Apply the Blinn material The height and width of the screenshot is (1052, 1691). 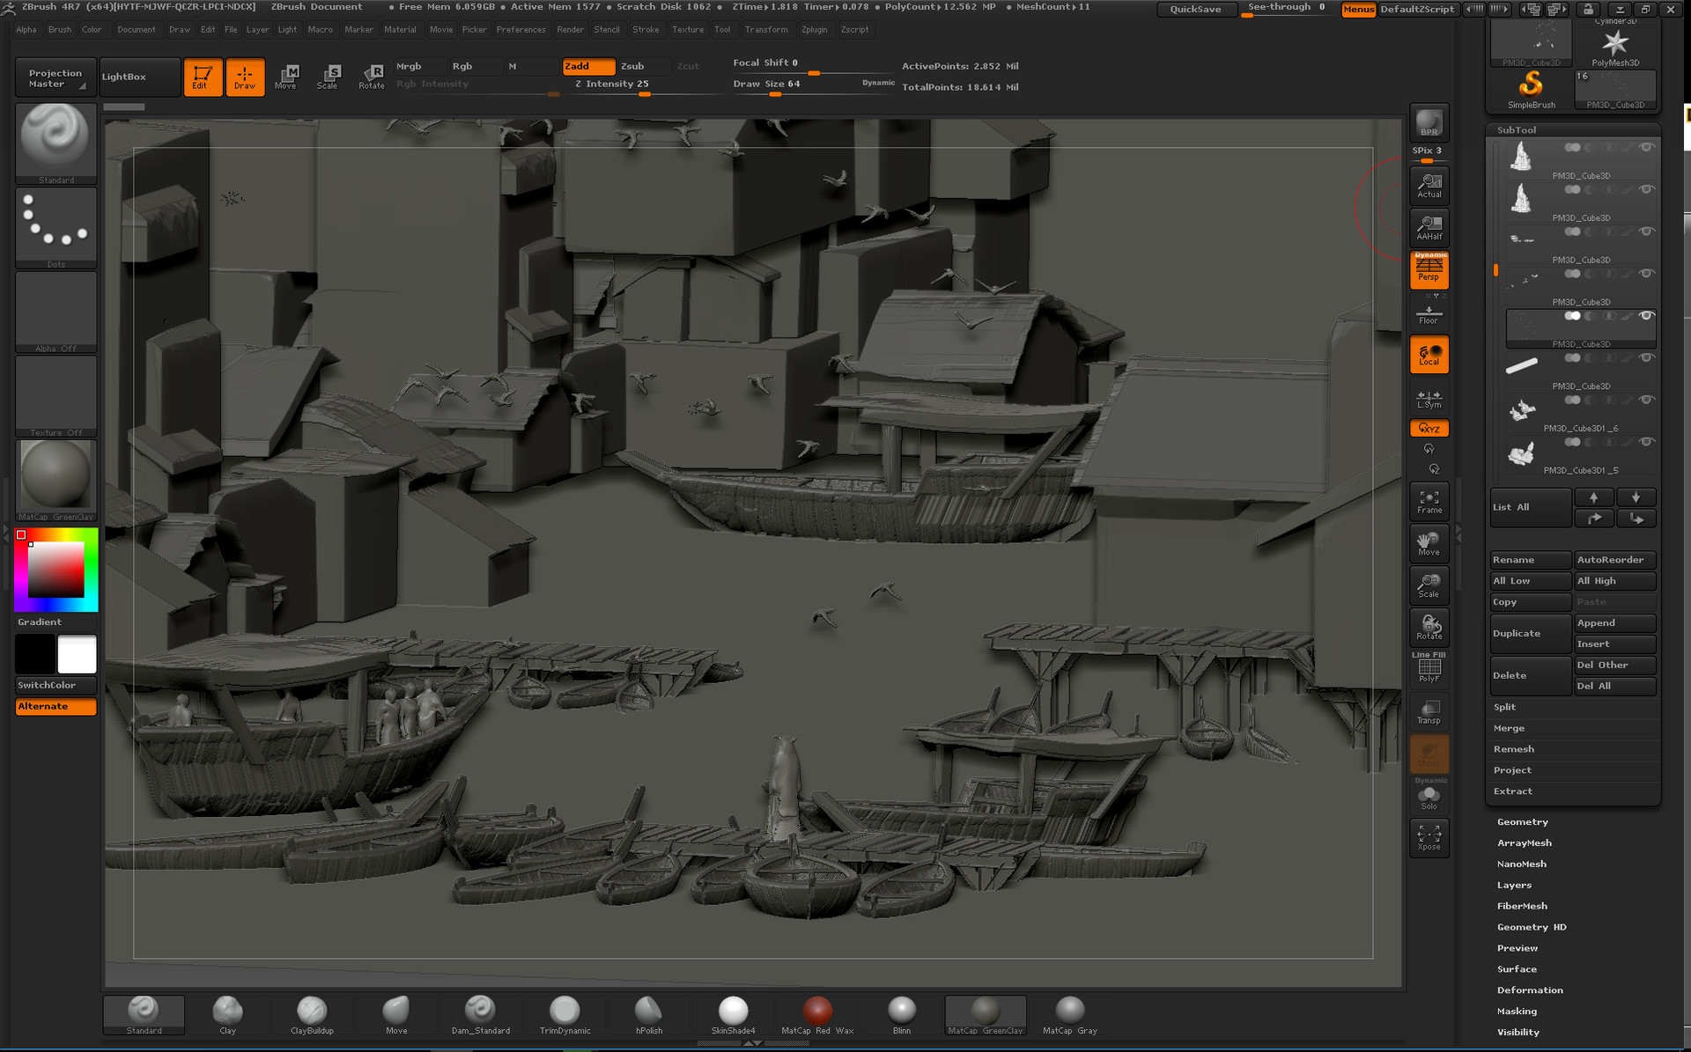pos(902,1015)
